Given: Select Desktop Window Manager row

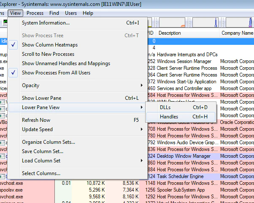Looking at the screenshot, I should 201,156.
